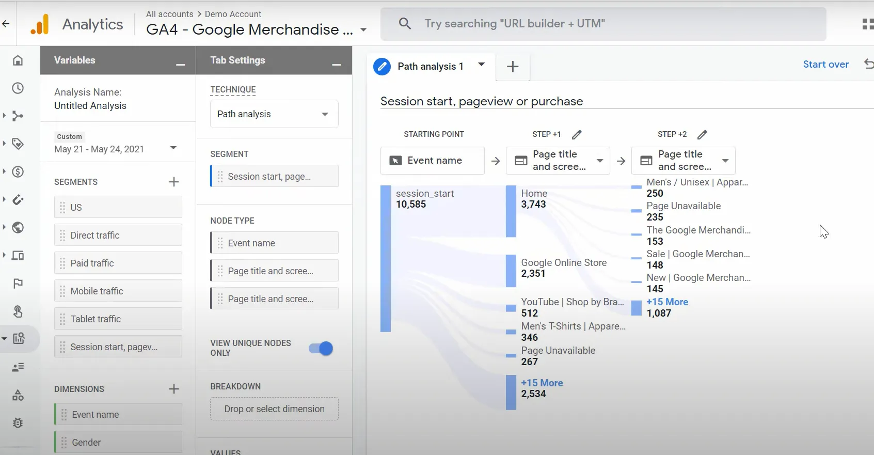Open the Home icon in left sidebar
Viewport: 874px width, 455px height.
(18, 60)
